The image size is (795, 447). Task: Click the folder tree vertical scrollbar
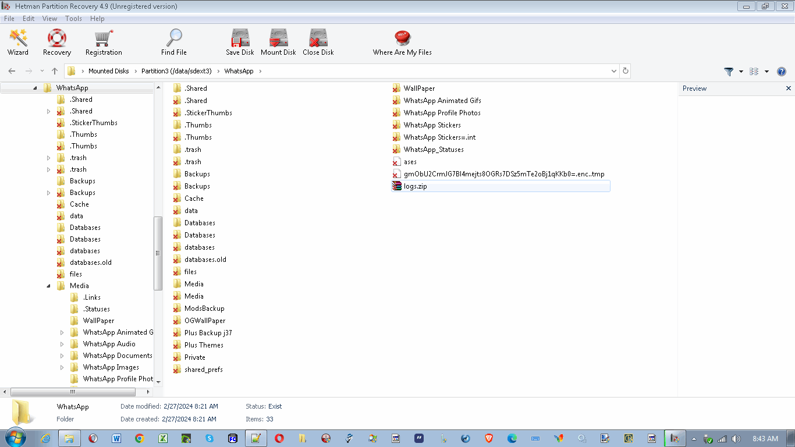(x=158, y=253)
